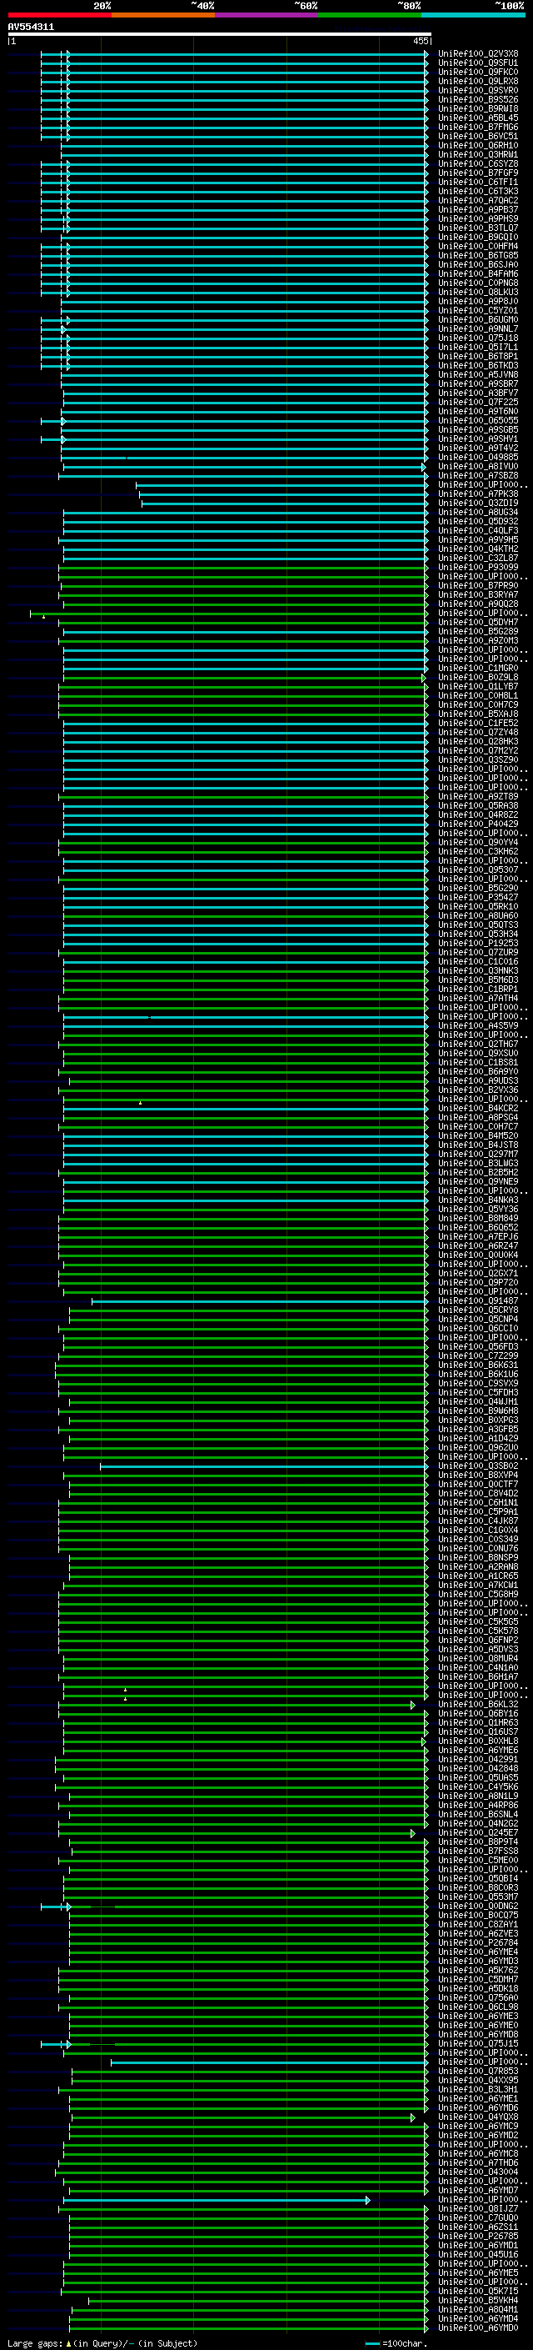Click the purple ~60% identity legend segment

click(266, 15)
